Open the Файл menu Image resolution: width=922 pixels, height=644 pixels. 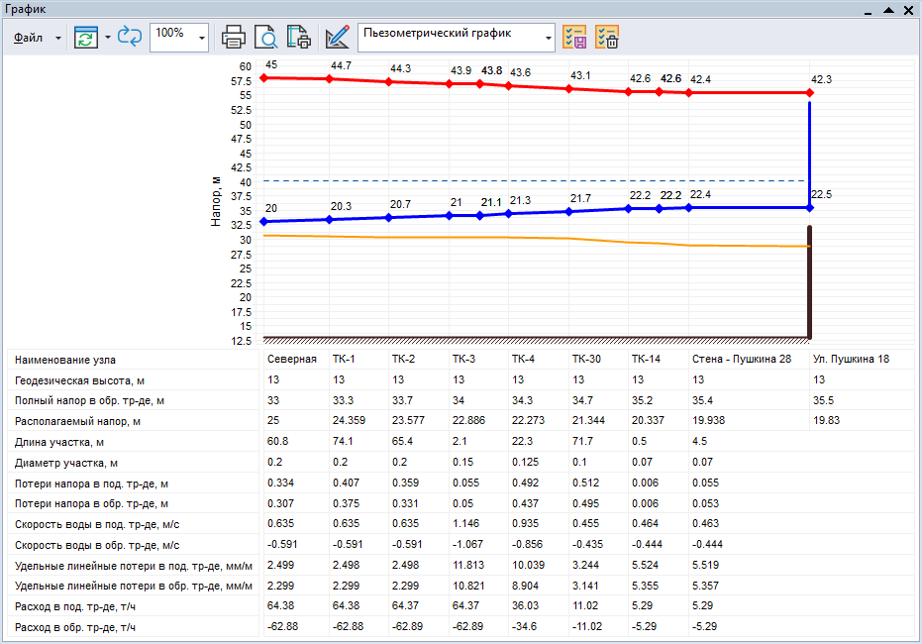pos(28,39)
